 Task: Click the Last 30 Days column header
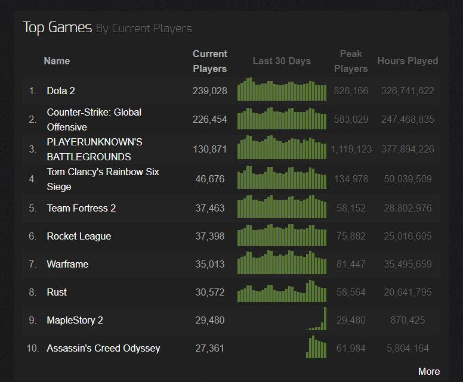[x=282, y=61]
